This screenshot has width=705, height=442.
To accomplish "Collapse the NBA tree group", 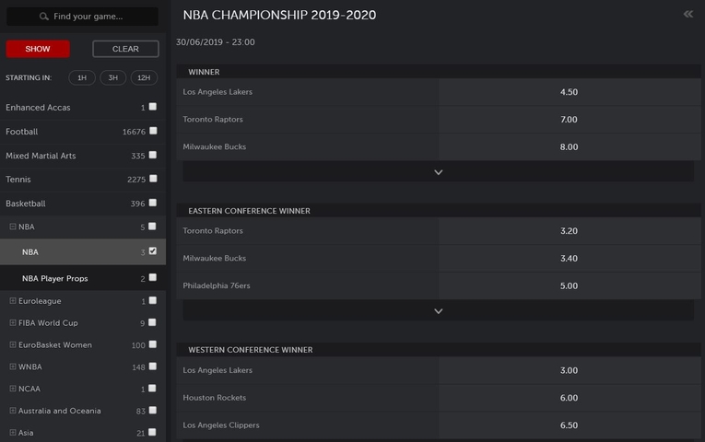I will [x=13, y=227].
